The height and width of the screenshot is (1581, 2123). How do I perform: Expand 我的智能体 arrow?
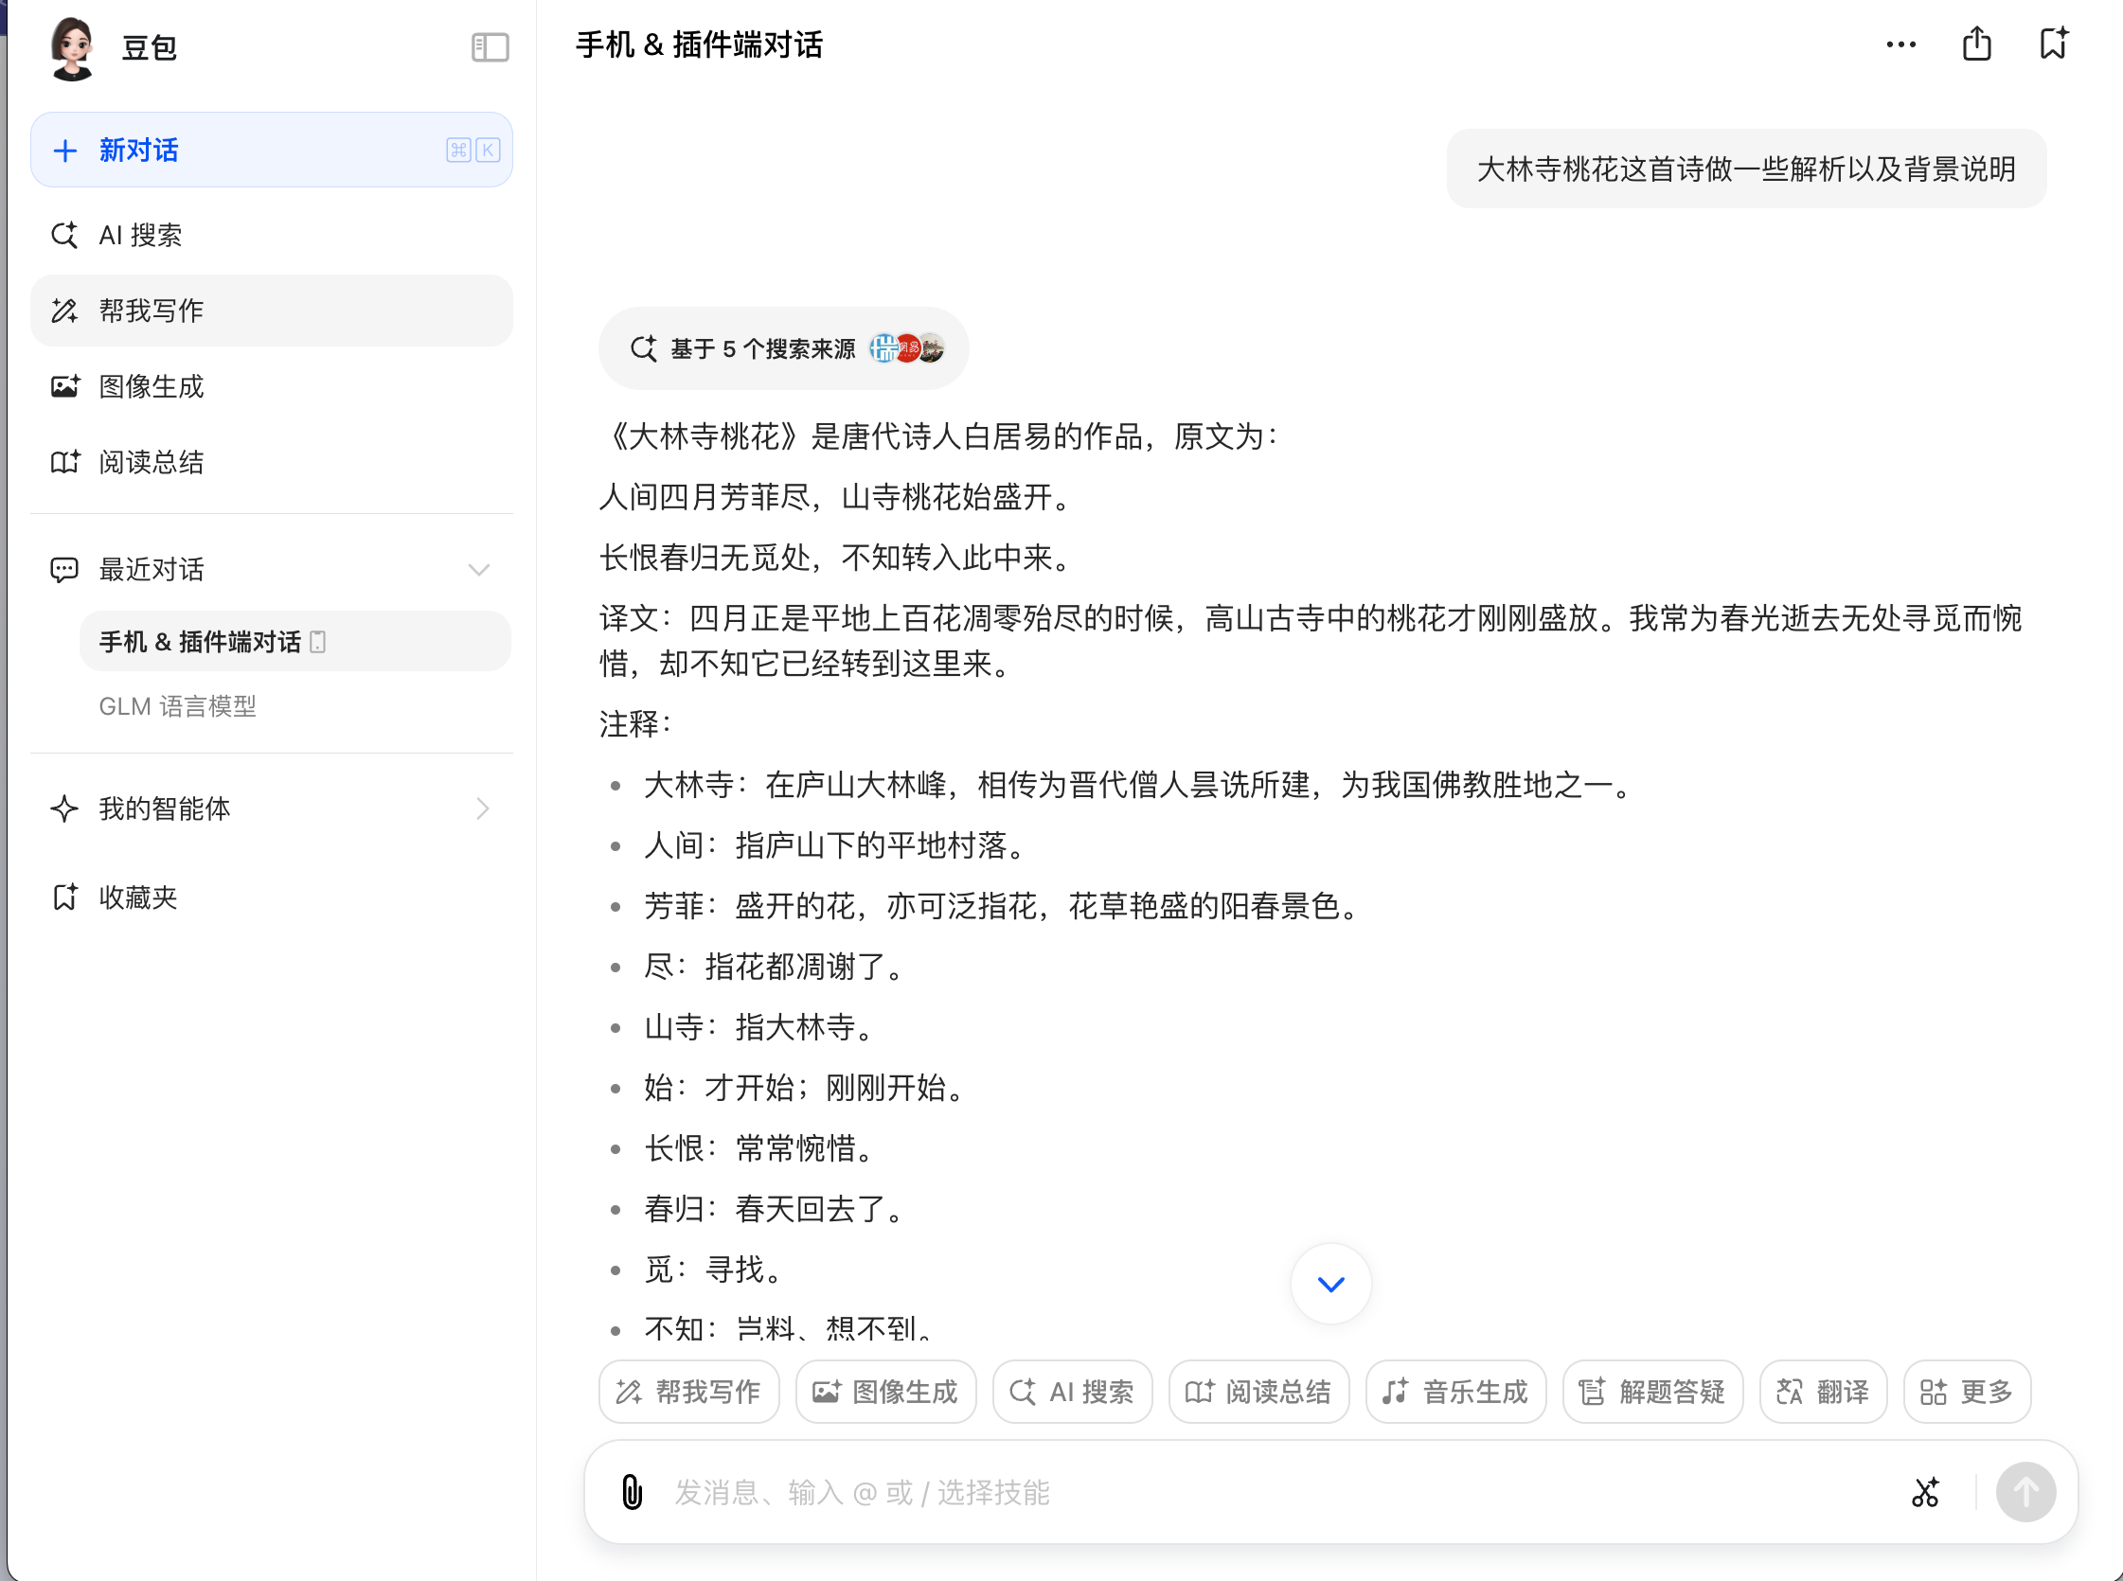[x=482, y=808]
